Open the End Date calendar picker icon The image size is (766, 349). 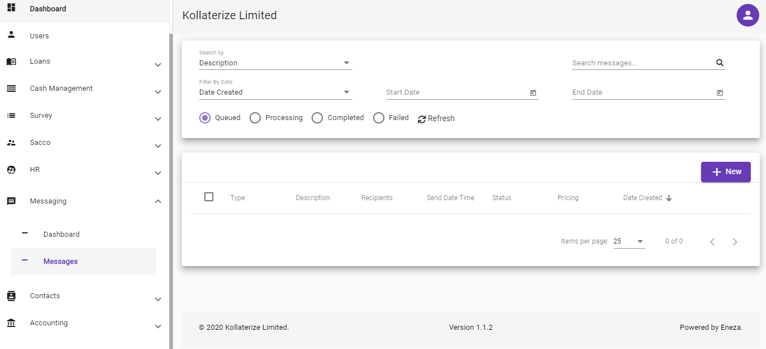[x=720, y=93]
